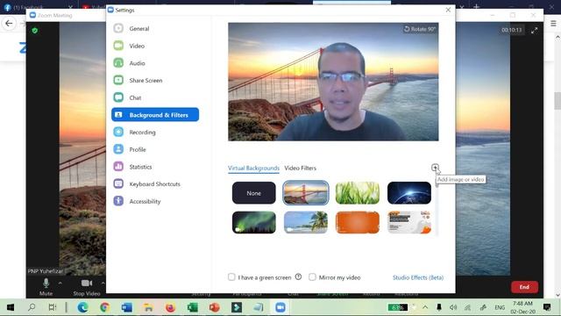Open Video settings section
561x316 pixels.
pos(137,46)
